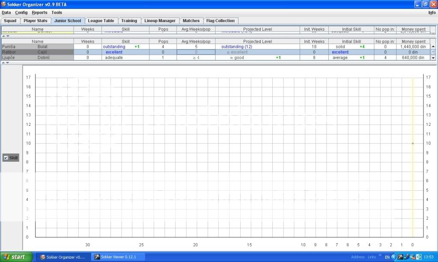
Task: Click the Sokker Organizer title bar icon
Action: pos(4,4)
